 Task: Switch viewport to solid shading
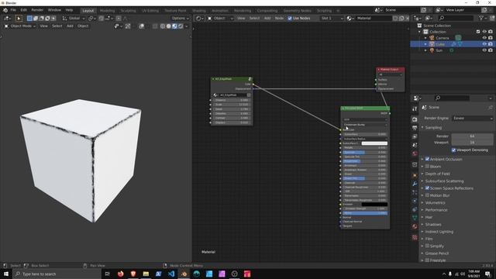point(169,26)
